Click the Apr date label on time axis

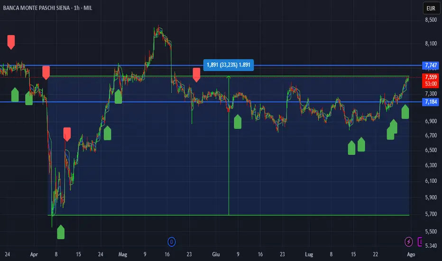[x=34, y=254]
